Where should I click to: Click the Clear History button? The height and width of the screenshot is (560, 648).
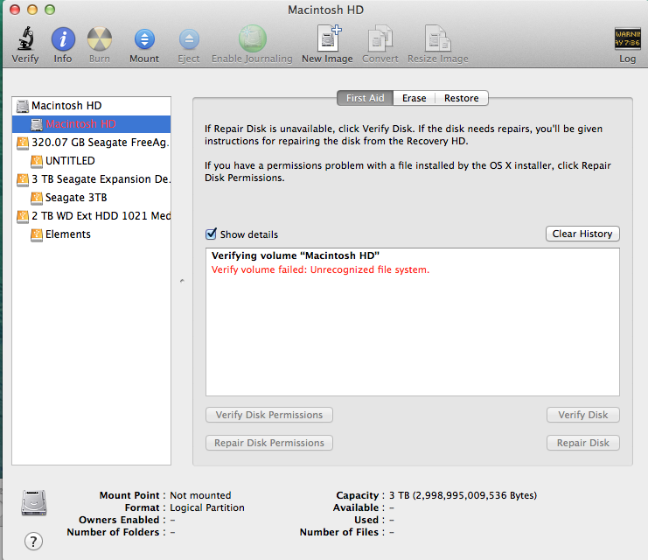[582, 234]
